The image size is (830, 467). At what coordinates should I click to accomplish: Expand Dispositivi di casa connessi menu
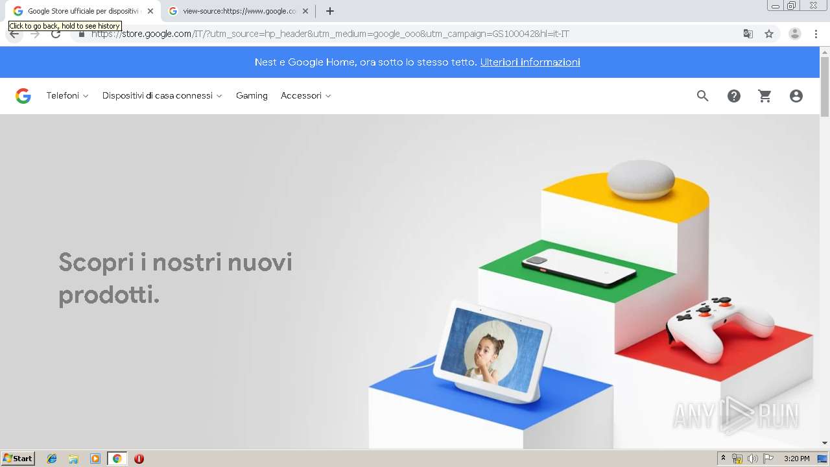pyautogui.click(x=162, y=96)
